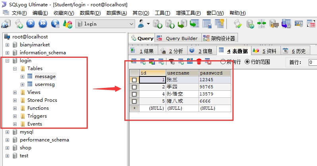The height and width of the screenshot is (166, 317).
Task: Click the username cell 猪八戒
Action: point(182,101)
